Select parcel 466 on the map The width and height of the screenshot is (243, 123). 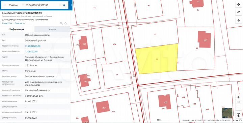(207, 110)
